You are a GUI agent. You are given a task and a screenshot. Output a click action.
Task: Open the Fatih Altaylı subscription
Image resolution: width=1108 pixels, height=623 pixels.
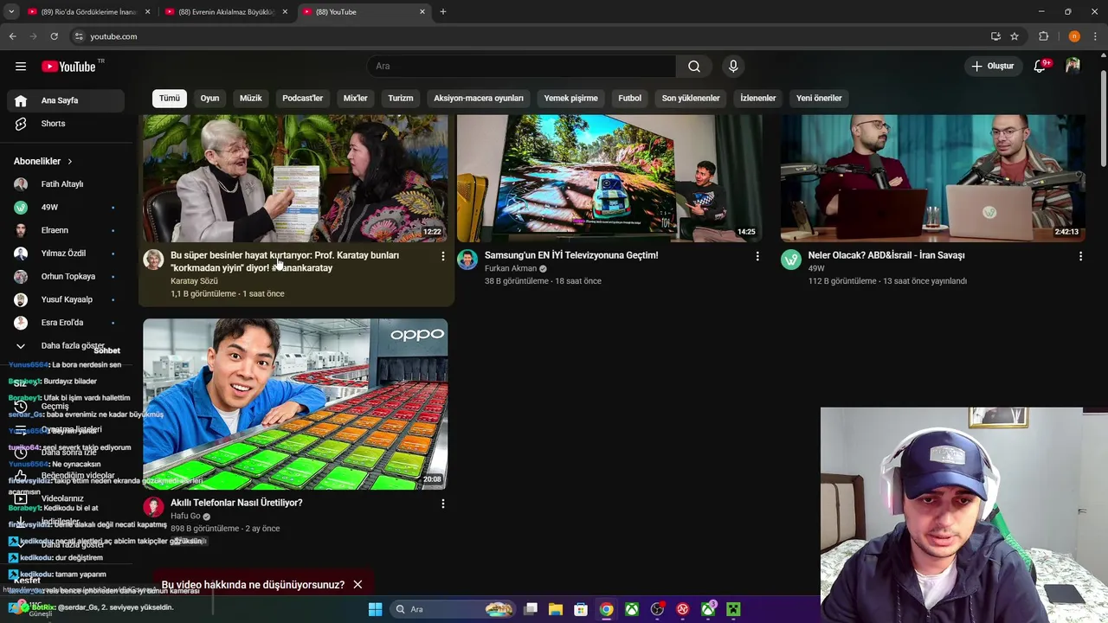[x=66, y=184]
